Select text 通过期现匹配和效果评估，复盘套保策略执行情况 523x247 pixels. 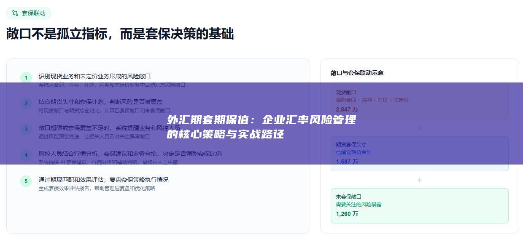[103, 180]
